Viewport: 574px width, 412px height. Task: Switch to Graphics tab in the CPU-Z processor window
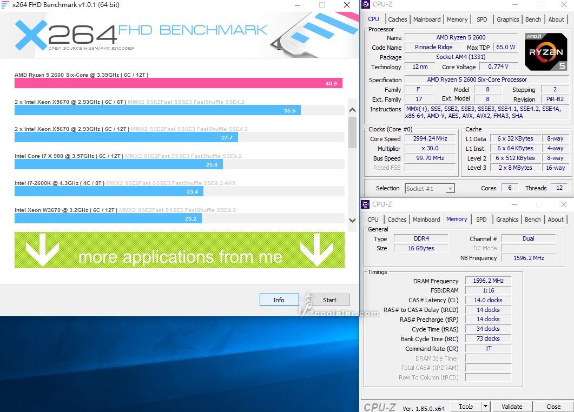(x=508, y=19)
